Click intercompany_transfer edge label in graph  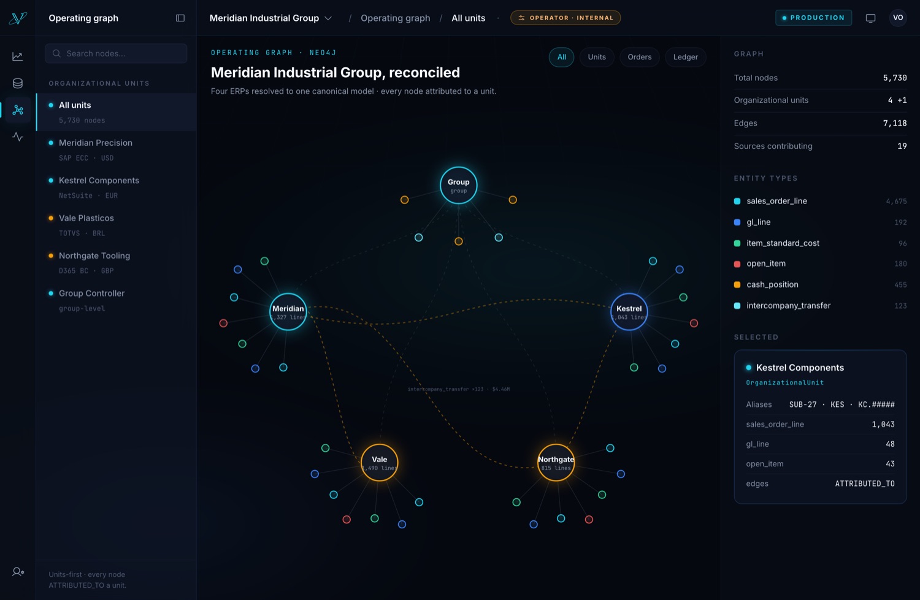tap(459, 389)
